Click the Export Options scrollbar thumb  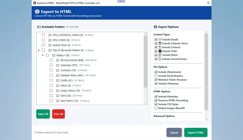tap(206, 72)
